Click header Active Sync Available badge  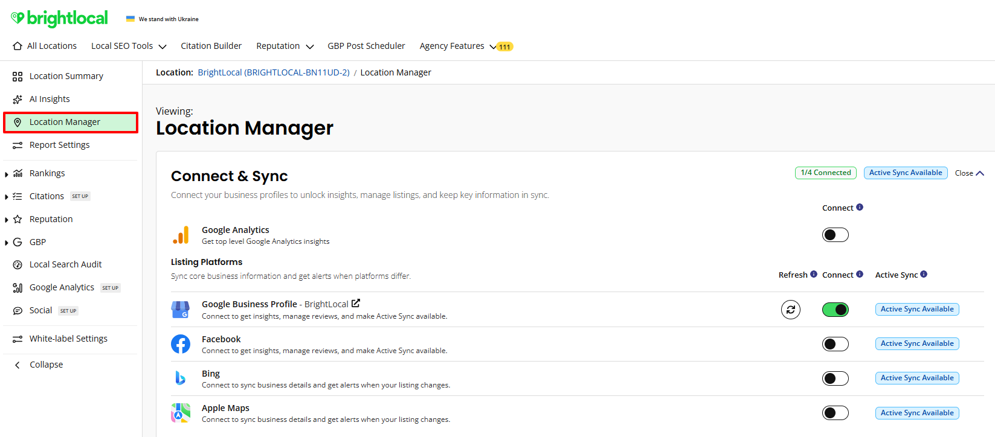point(906,173)
